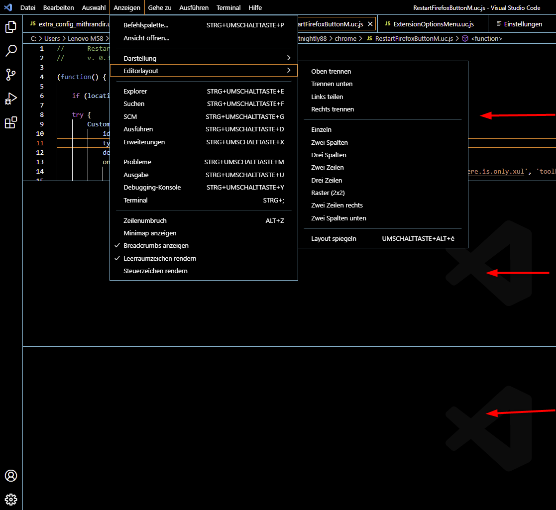Expand the Editorlayout submenu
Screen dimensions: 556x510
click(204, 71)
